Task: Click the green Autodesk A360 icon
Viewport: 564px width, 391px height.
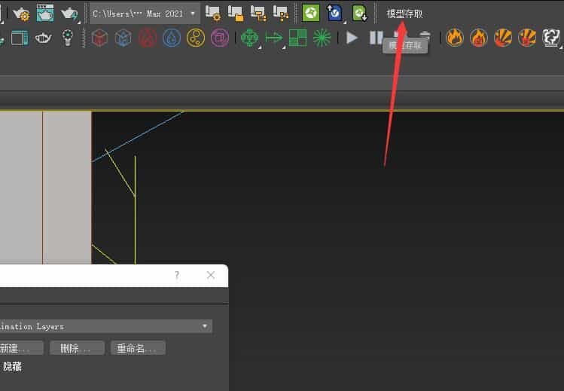Action: click(x=311, y=13)
